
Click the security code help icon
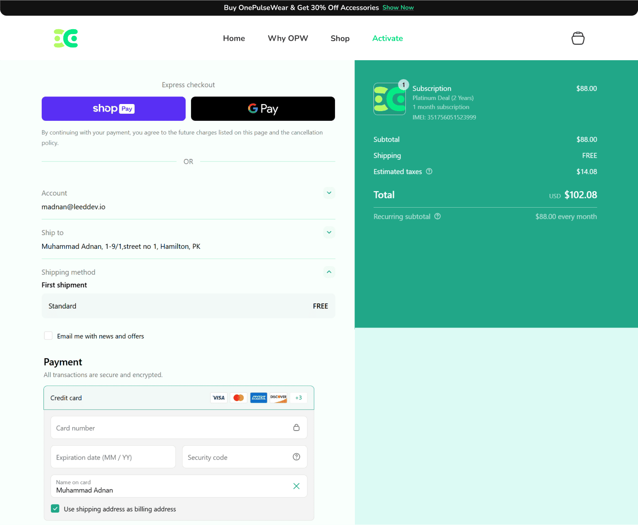coord(296,457)
